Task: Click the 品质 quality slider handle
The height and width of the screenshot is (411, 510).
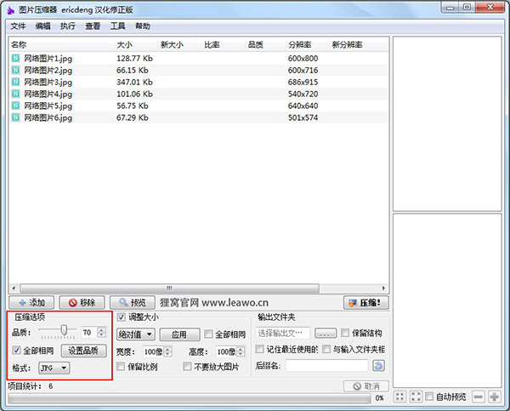Action: (64, 331)
